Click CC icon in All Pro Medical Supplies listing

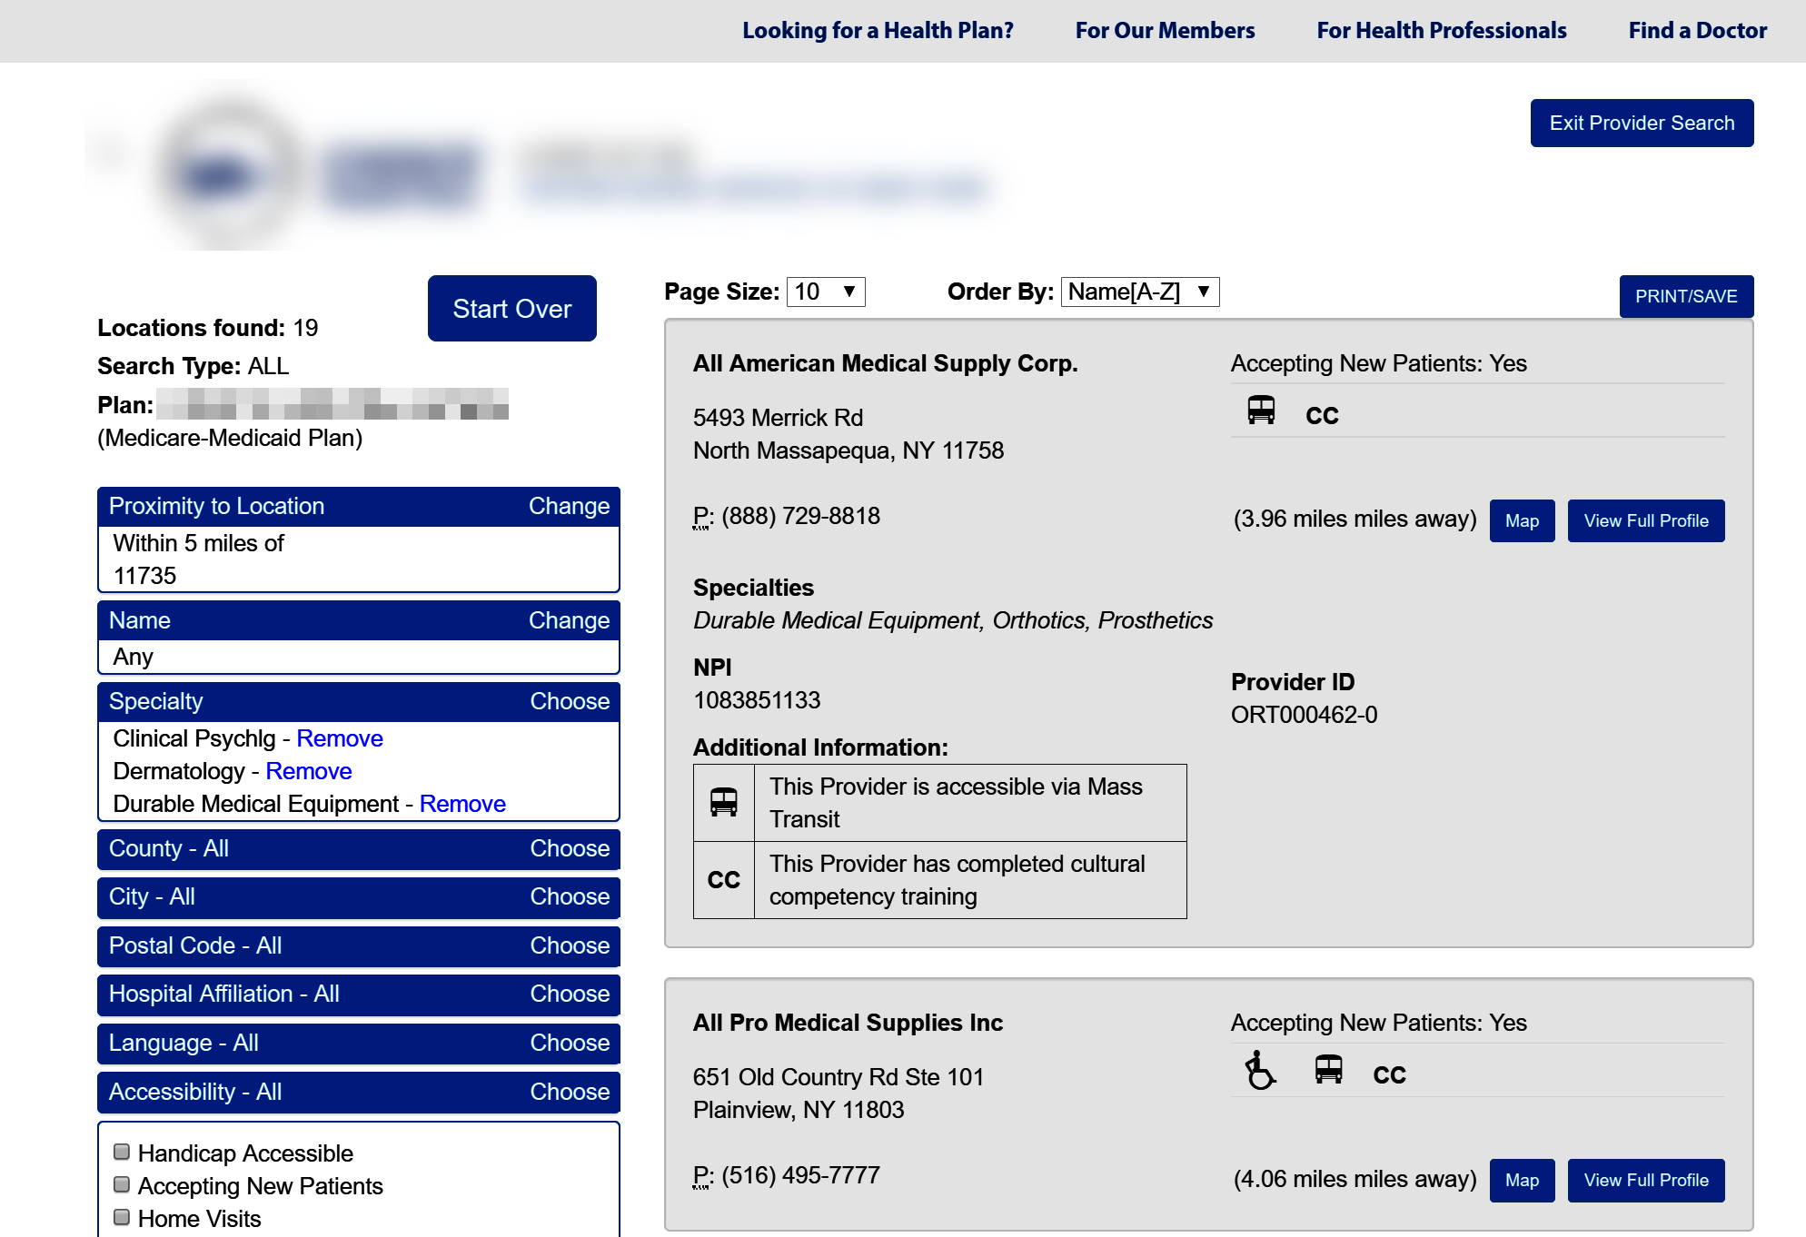pos(1389,1075)
